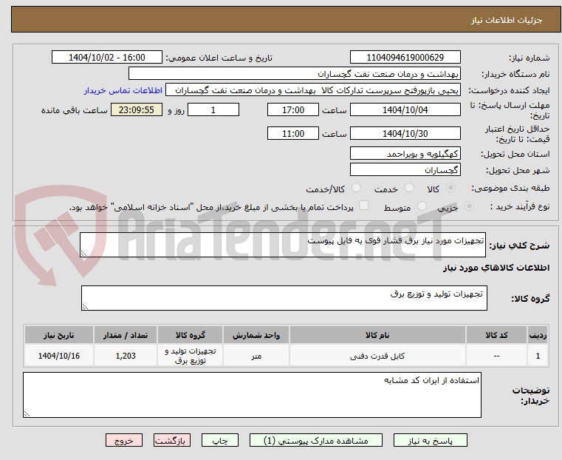Click the price validity date 1404/10/30
562x460 pixels.
[405, 133]
